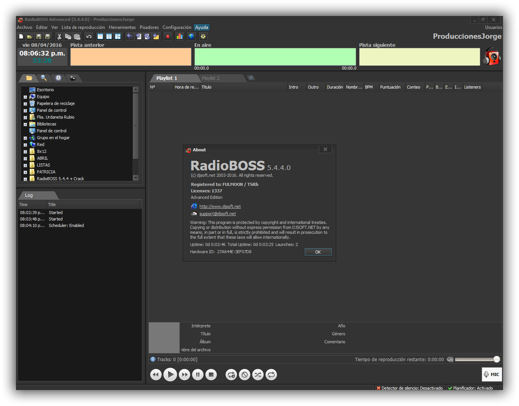The width and height of the screenshot is (519, 406).
Task: Expand the Equipo tree node
Action: (25, 97)
